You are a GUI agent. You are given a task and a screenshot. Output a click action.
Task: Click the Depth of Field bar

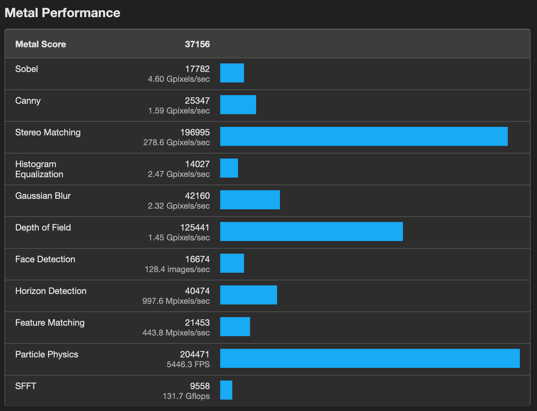(x=311, y=232)
